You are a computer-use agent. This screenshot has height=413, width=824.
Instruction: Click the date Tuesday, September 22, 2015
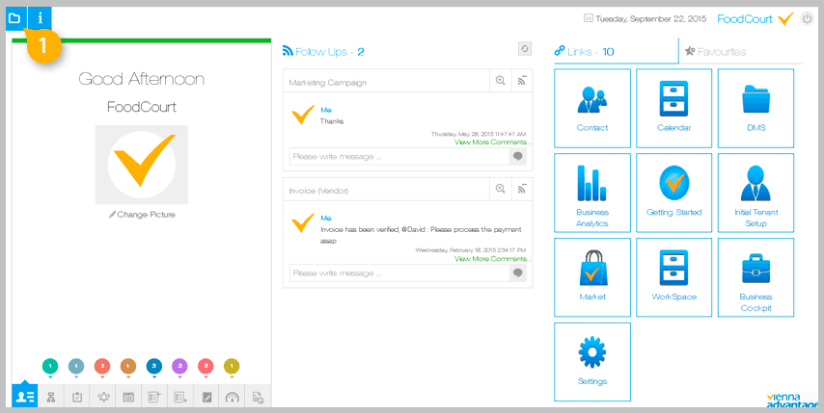point(650,19)
